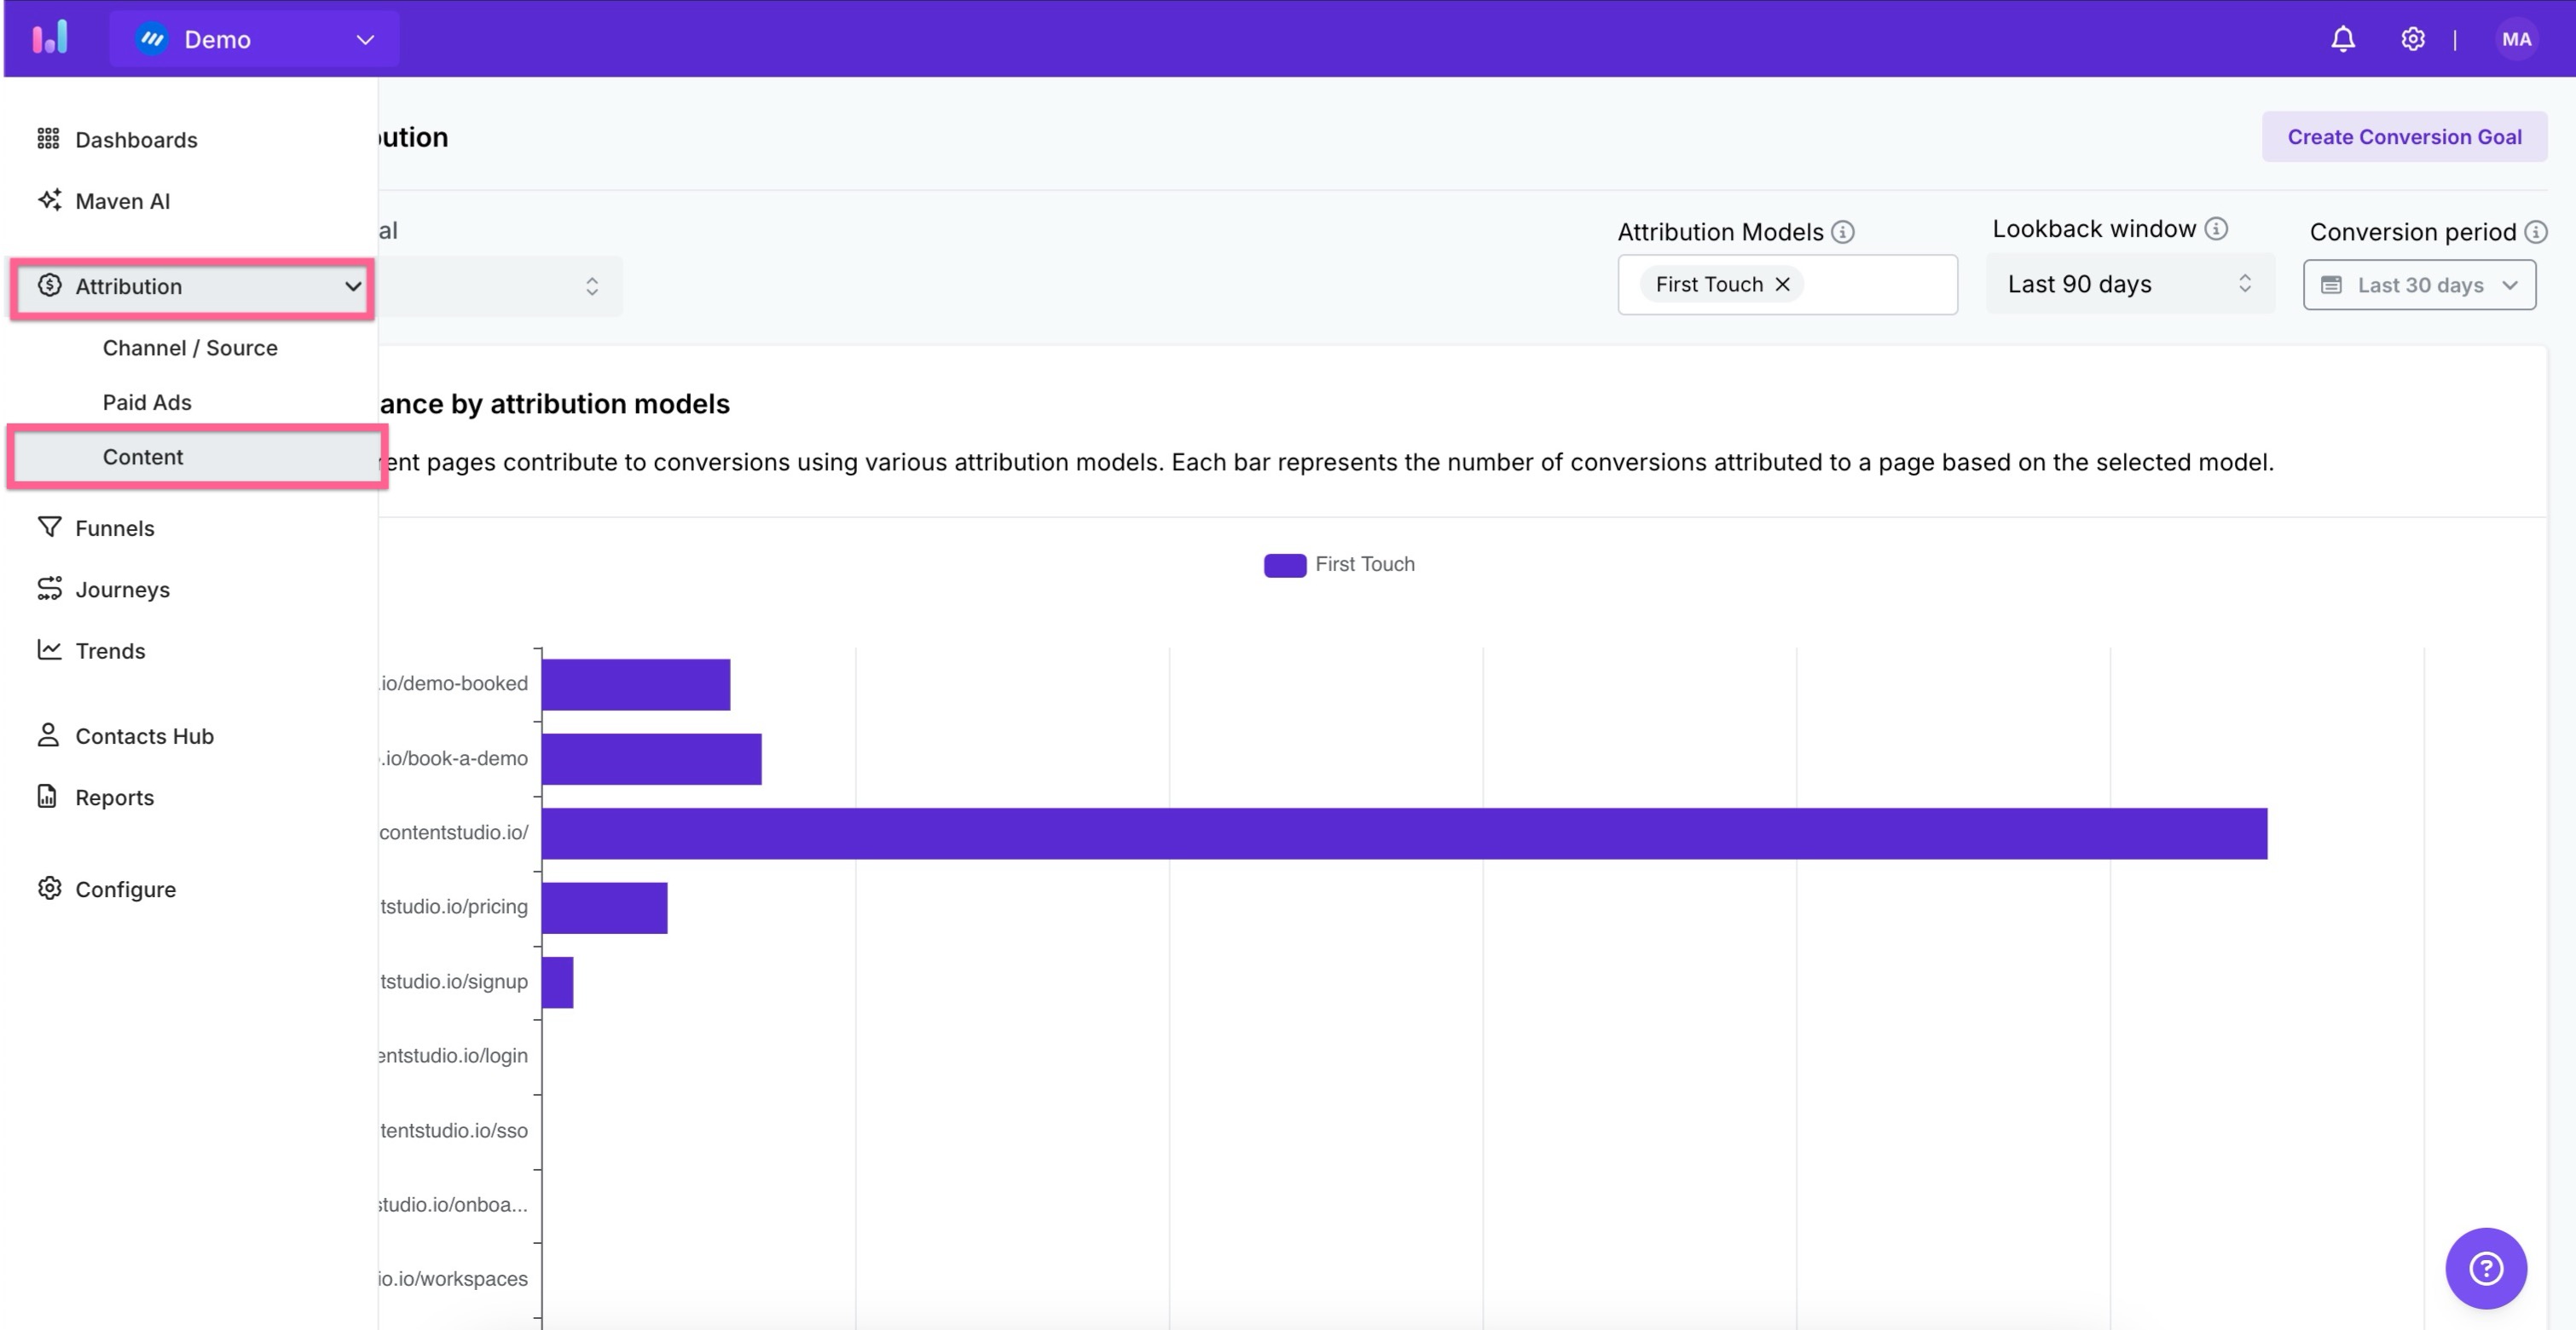Open the Last 30 days conversion period dropdown

click(x=2418, y=285)
